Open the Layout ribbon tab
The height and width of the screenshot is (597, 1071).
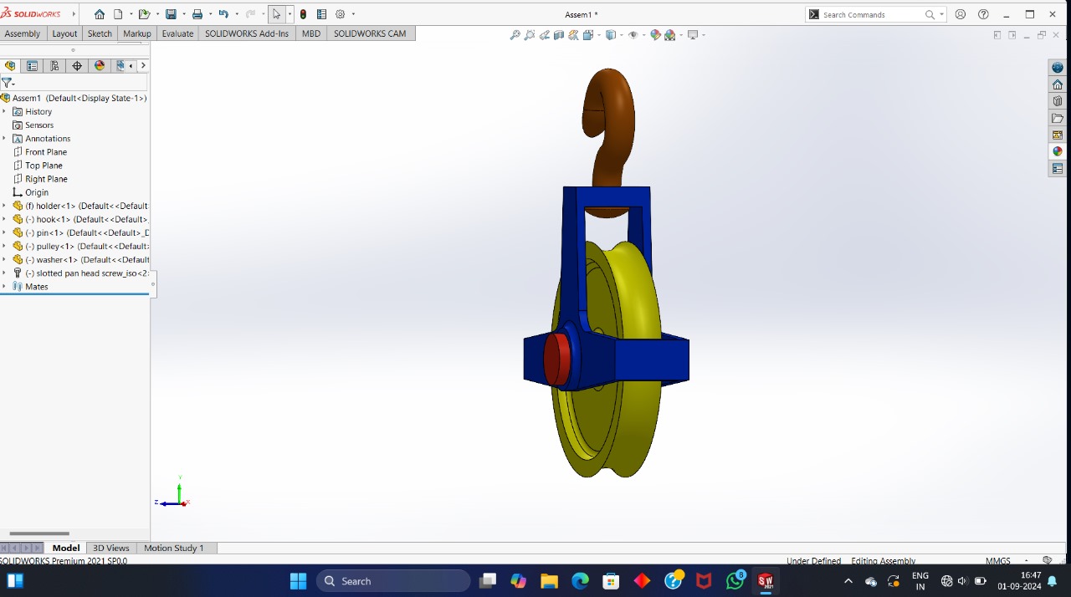click(64, 33)
